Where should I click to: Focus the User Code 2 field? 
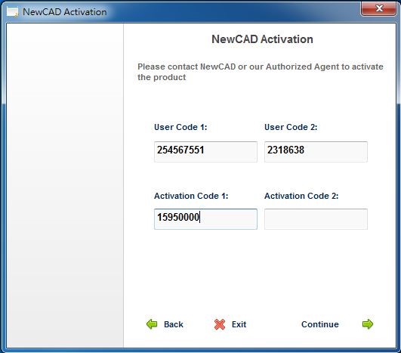316,151
